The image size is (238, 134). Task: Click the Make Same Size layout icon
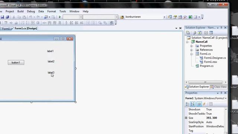[33, 23]
